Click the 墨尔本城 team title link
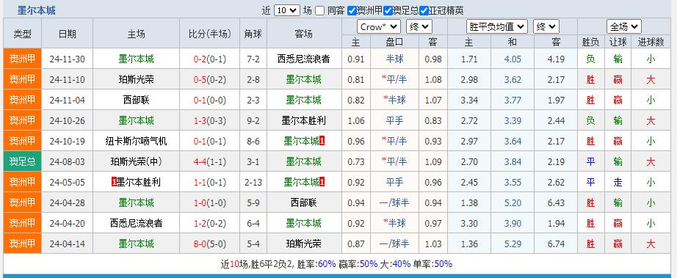The height and width of the screenshot is (278, 677). pos(36,11)
